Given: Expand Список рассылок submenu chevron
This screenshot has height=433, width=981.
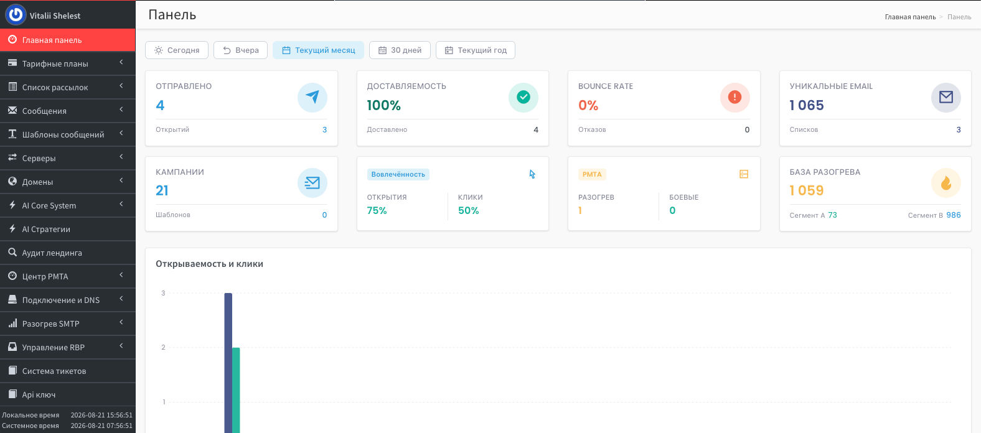Looking at the screenshot, I should [121, 86].
